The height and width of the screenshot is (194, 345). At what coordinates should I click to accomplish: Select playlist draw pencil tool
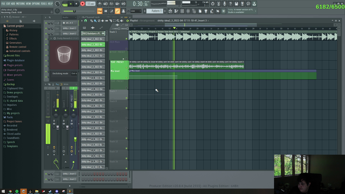(91, 20)
